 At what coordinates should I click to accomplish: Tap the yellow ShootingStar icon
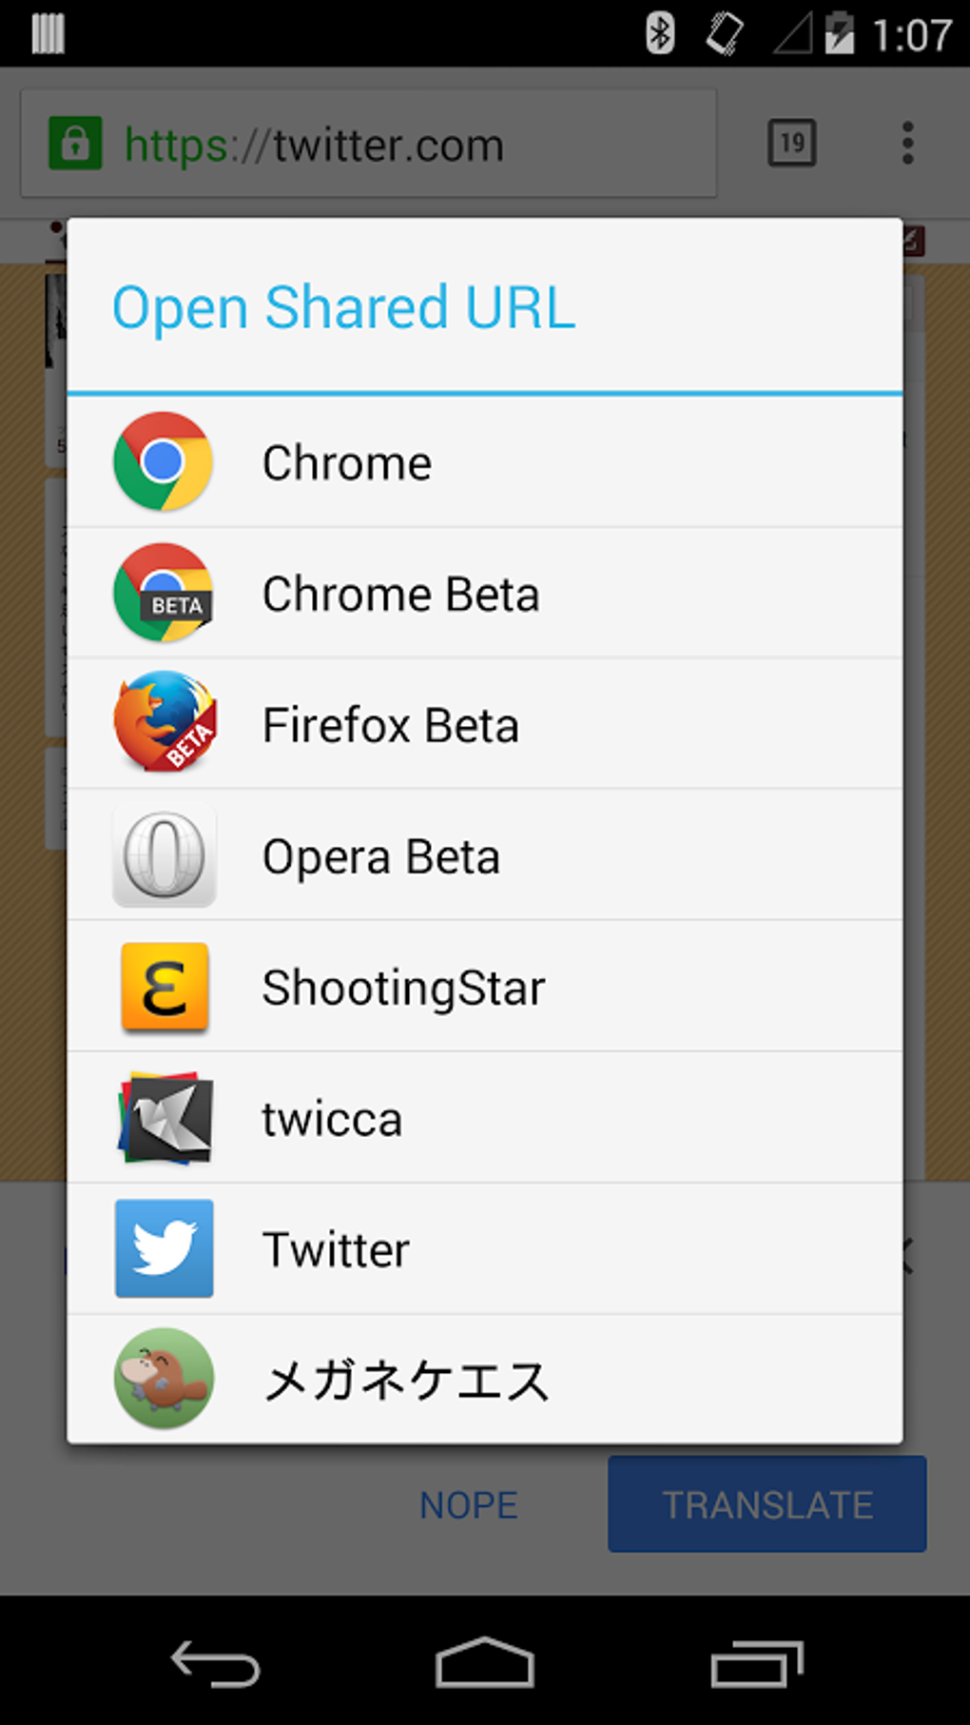click(x=165, y=987)
